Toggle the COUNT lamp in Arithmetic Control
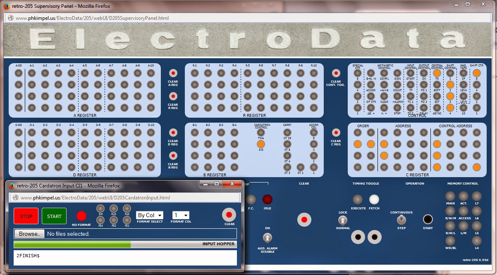497x275 pixels. click(397, 85)
